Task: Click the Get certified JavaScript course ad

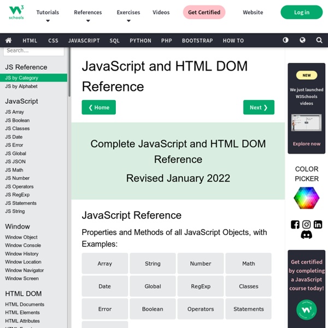Action: click(x=307, y=289)
